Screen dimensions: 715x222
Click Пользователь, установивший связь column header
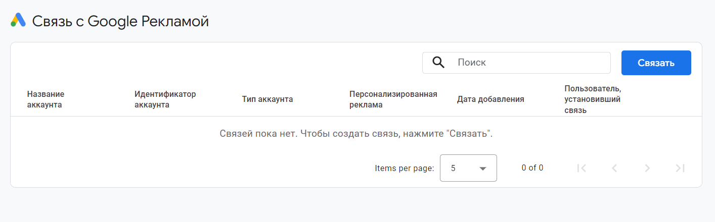(593, 99)
